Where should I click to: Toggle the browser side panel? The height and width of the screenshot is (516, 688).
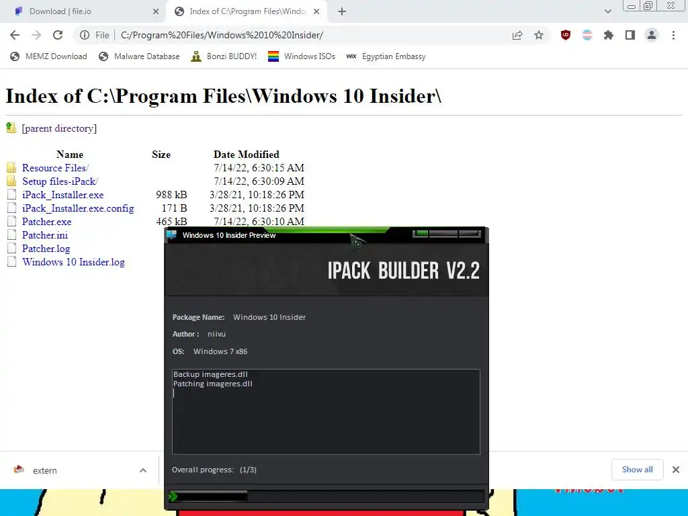pyautogui.click(x=630, y=35)
